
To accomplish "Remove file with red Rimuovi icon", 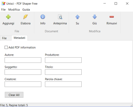I will pyautogui.click(x=112, y=17).
